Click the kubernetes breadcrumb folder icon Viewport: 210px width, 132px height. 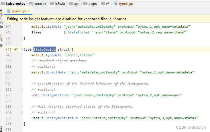tap(3, 4)
